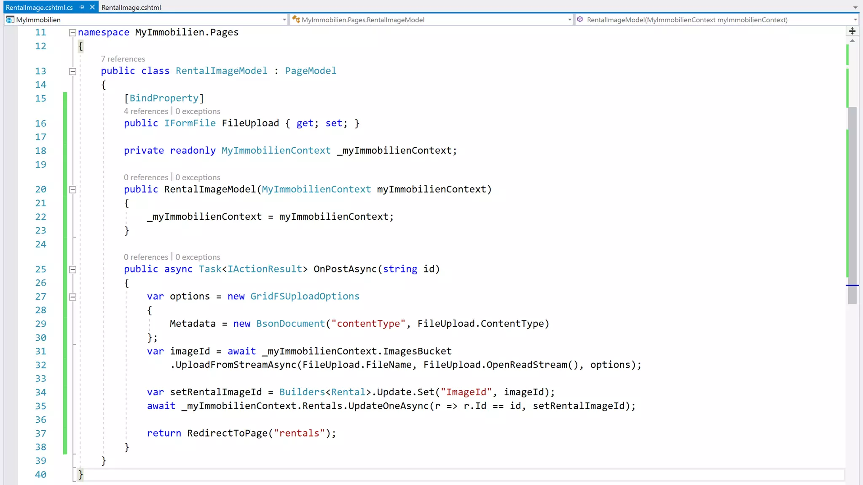
Task: Collapse the GridFSUploadOptions initializer block
Action: [x=72, y=297]
